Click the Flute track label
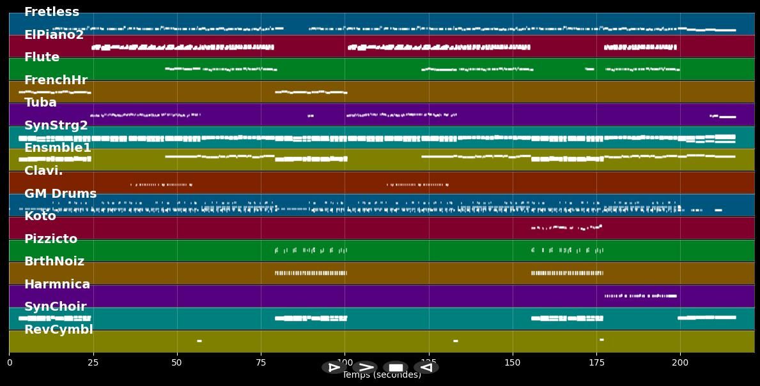Image resolution: width=760 pixels, height=386 pixels. [42, 57]
